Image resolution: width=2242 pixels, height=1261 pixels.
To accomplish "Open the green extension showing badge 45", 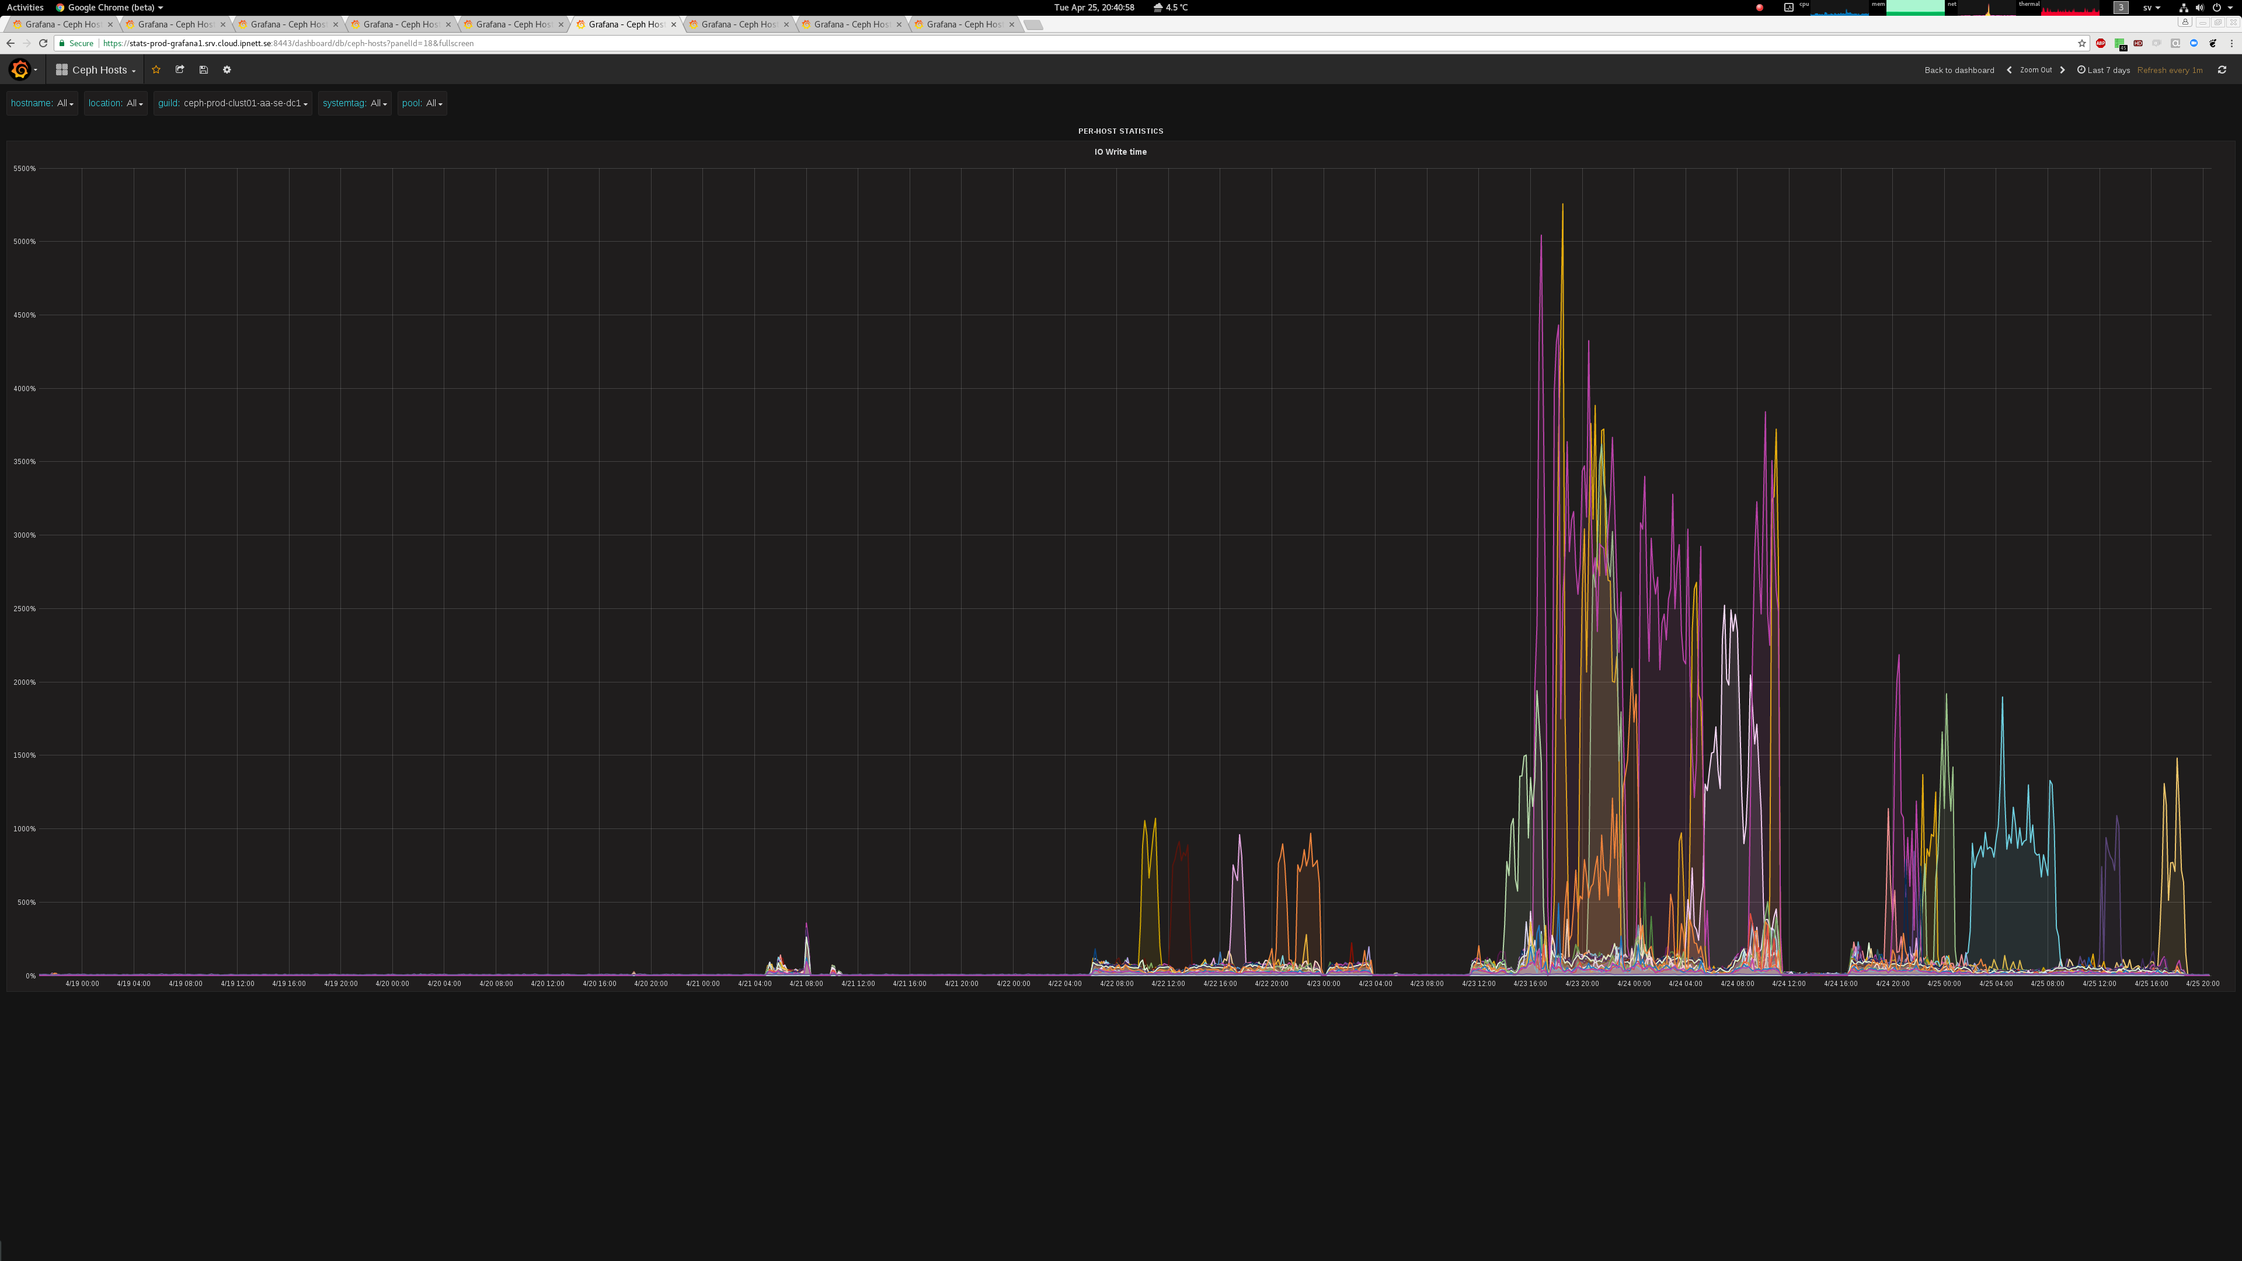I will coord(2120,44).
